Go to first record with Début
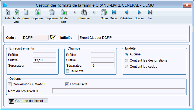The height and width of the screenshot is (110, 194). click(114, 13)
